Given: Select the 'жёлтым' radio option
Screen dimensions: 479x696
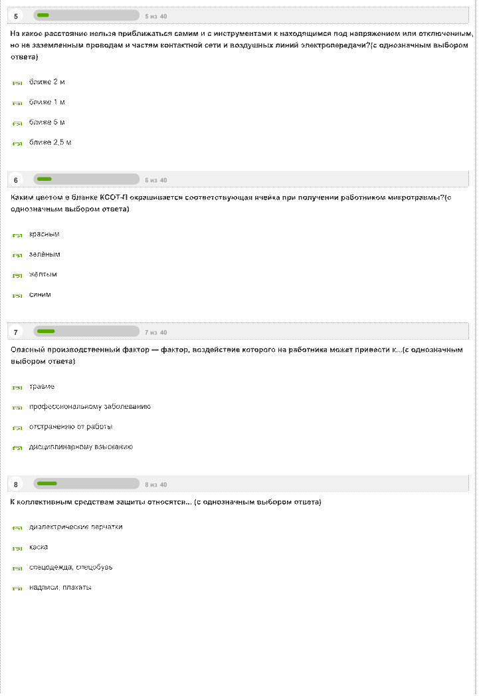Looking at the screenshot, I should coord(17,275).
